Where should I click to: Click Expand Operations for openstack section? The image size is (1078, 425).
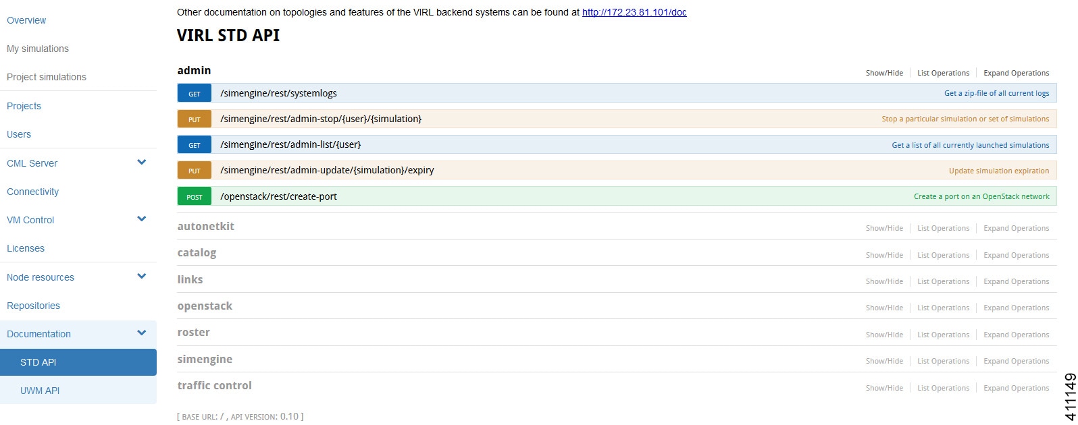click(x=1016, y=308)
